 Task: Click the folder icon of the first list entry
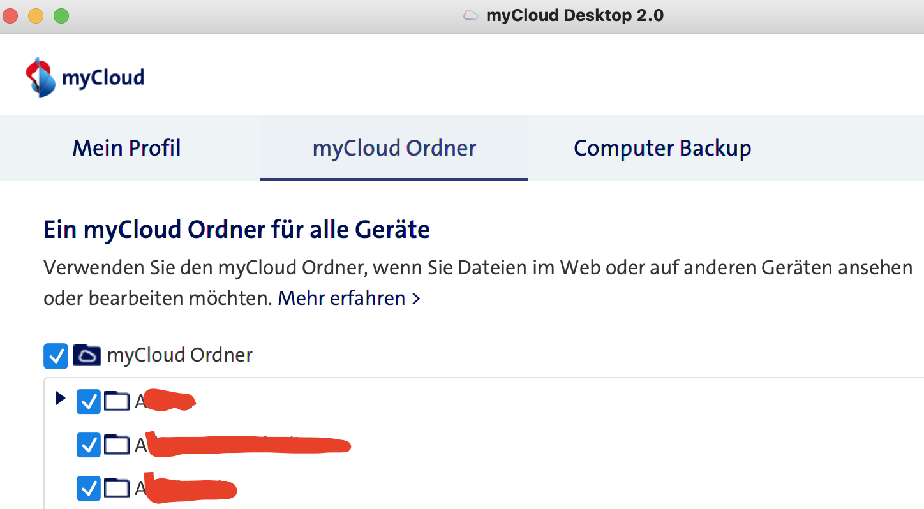click(x=117, y=401)
